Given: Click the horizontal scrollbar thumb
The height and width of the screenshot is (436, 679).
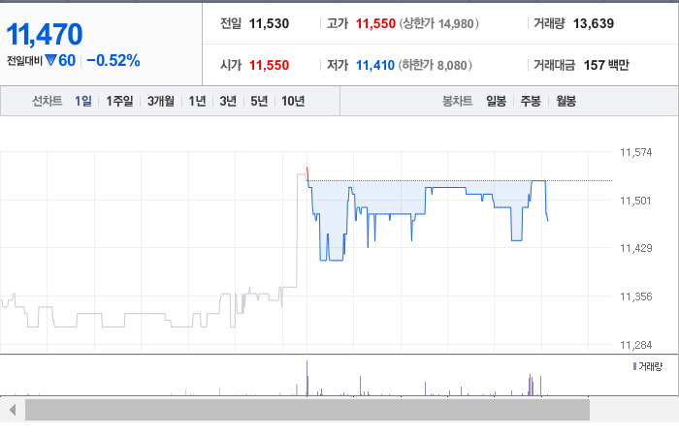Looking at the screenshot, I should 307,410.
